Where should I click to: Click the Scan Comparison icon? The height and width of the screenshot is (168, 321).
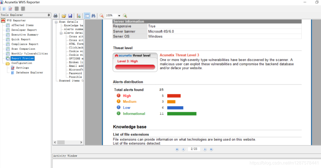pyautogui.click(x=8, y=49)
